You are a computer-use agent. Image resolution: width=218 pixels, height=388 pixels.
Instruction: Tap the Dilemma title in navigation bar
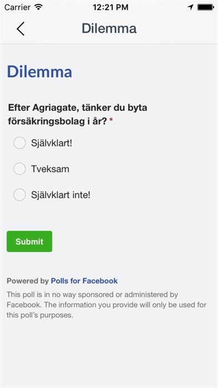tap(109, 28)
